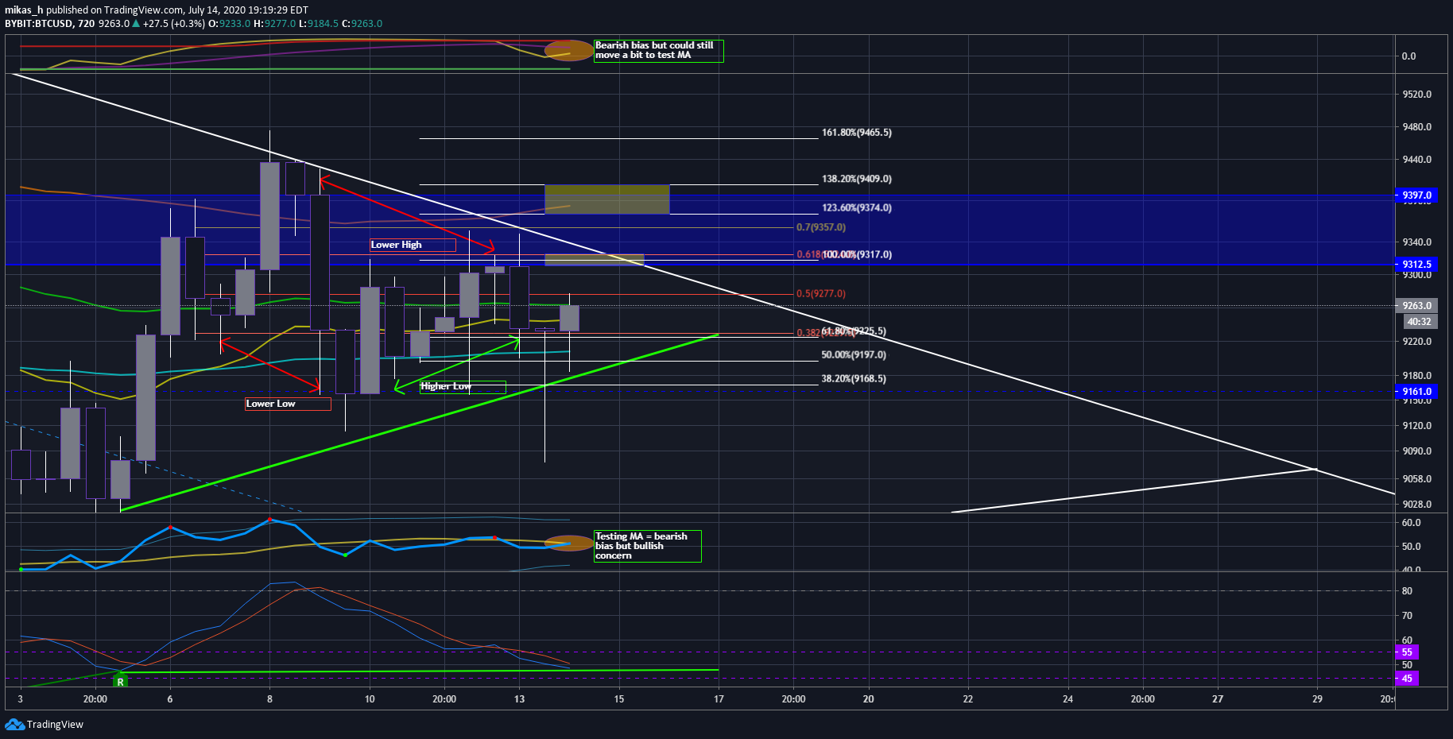The width and height of the screenshot is (1453, 739).
Task: Click the 61.80%(9225.5) Fibonacci label
Action: 854,331
